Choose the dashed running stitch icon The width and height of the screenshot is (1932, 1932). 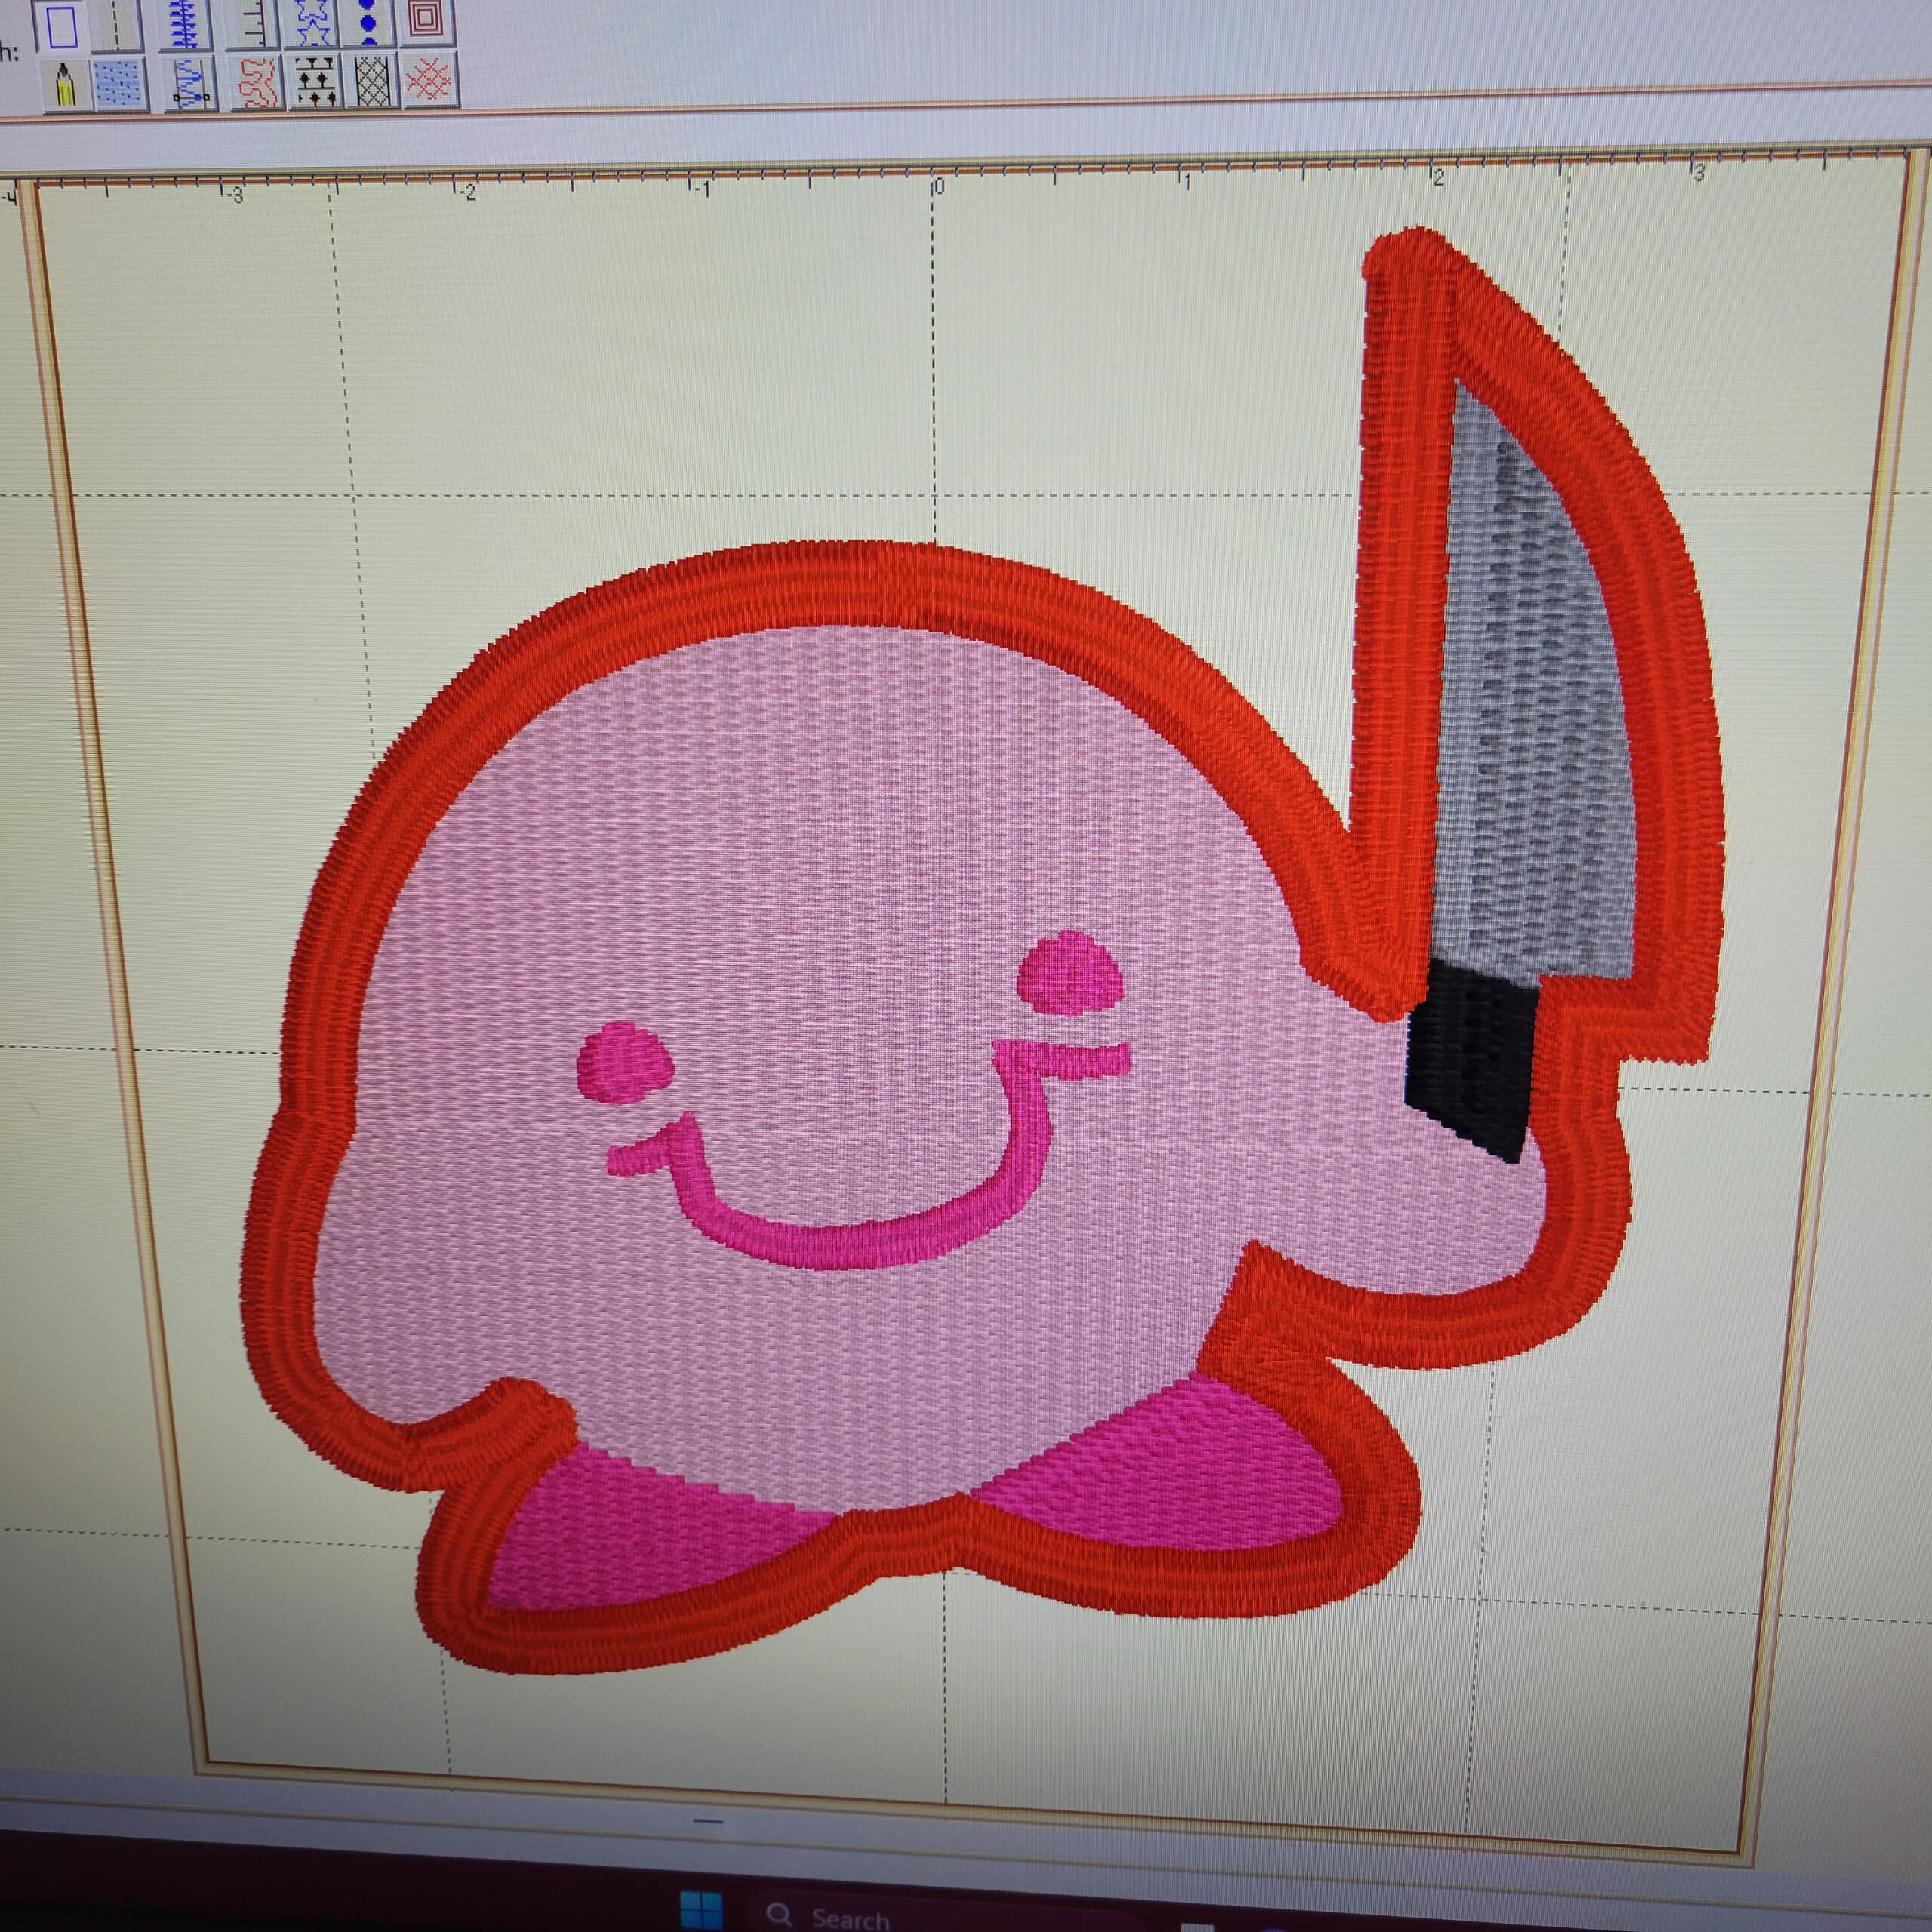pyautogui.click(x=116, y=26)
